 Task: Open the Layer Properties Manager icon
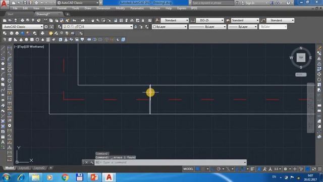(x=60, y=27)
